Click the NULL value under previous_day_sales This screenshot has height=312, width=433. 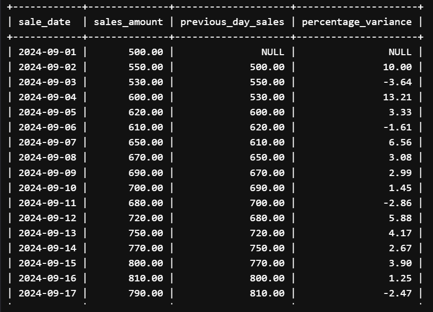click(x=273, y=52)
